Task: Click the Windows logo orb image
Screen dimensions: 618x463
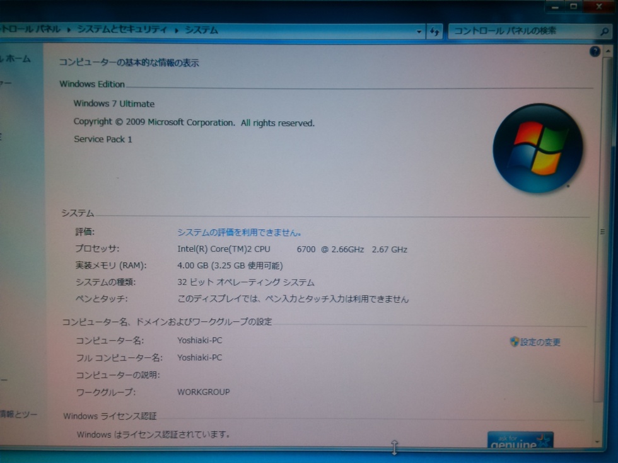Action: [x=538, y=149]
